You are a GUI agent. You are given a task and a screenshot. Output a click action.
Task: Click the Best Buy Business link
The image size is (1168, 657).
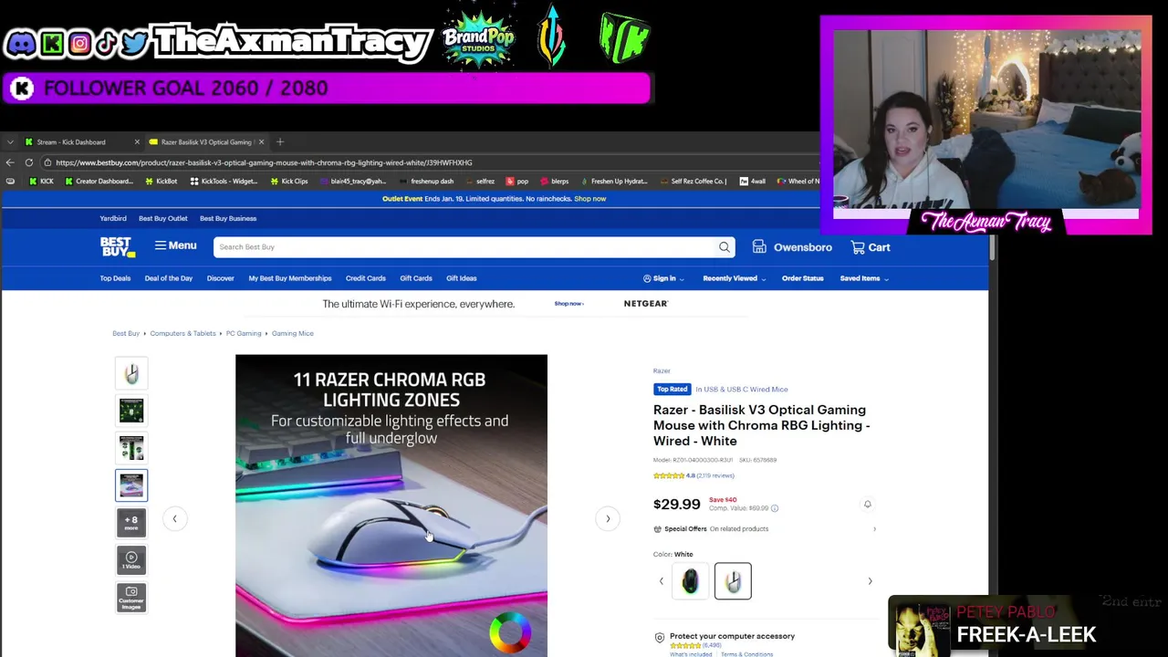tap(228, 218)
